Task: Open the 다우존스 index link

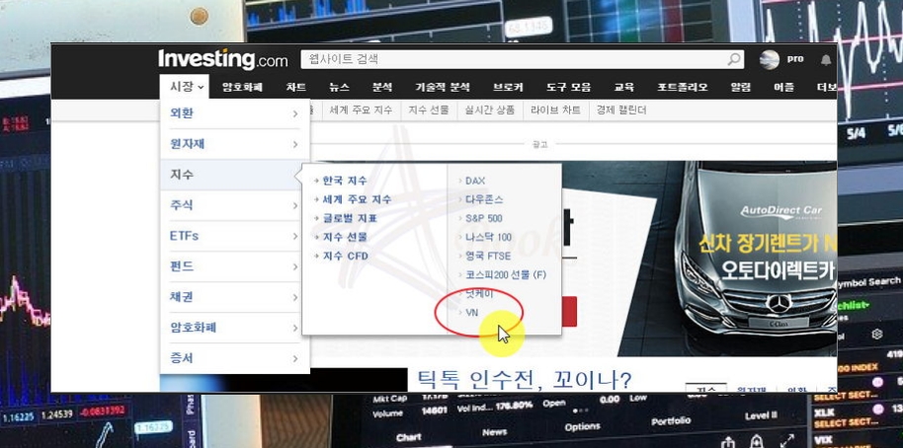Action: (484, 199)
